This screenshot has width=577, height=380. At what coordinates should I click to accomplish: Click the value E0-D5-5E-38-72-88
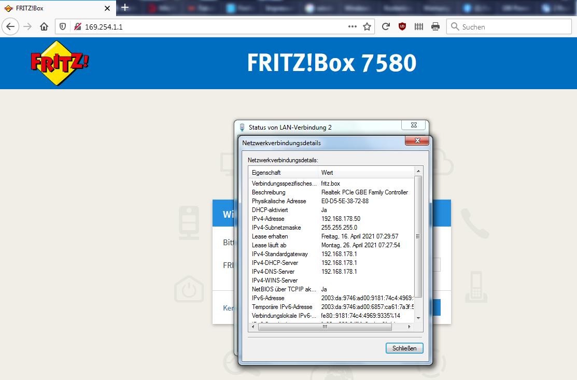345,201
